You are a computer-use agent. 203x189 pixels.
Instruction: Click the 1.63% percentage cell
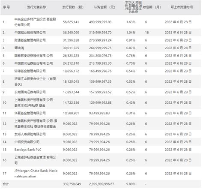131,22
